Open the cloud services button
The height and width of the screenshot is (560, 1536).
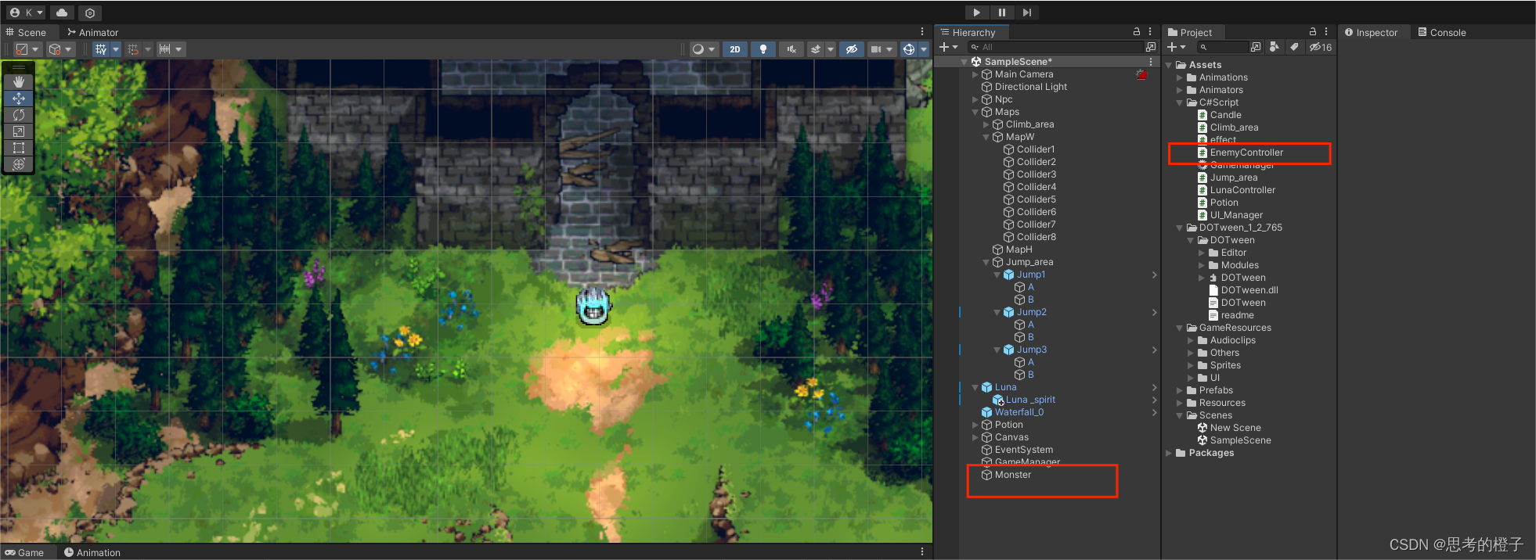coord(62,13)
